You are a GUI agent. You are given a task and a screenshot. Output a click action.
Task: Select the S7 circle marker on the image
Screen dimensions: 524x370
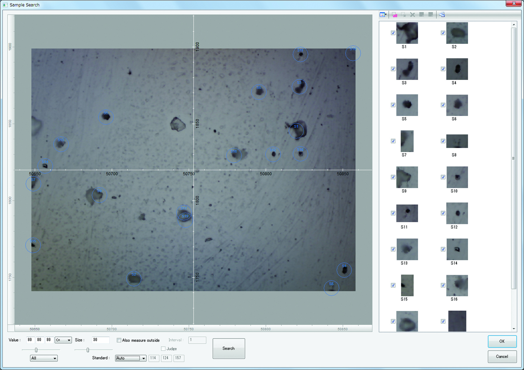pyautogui.click(x=33, y=184)
